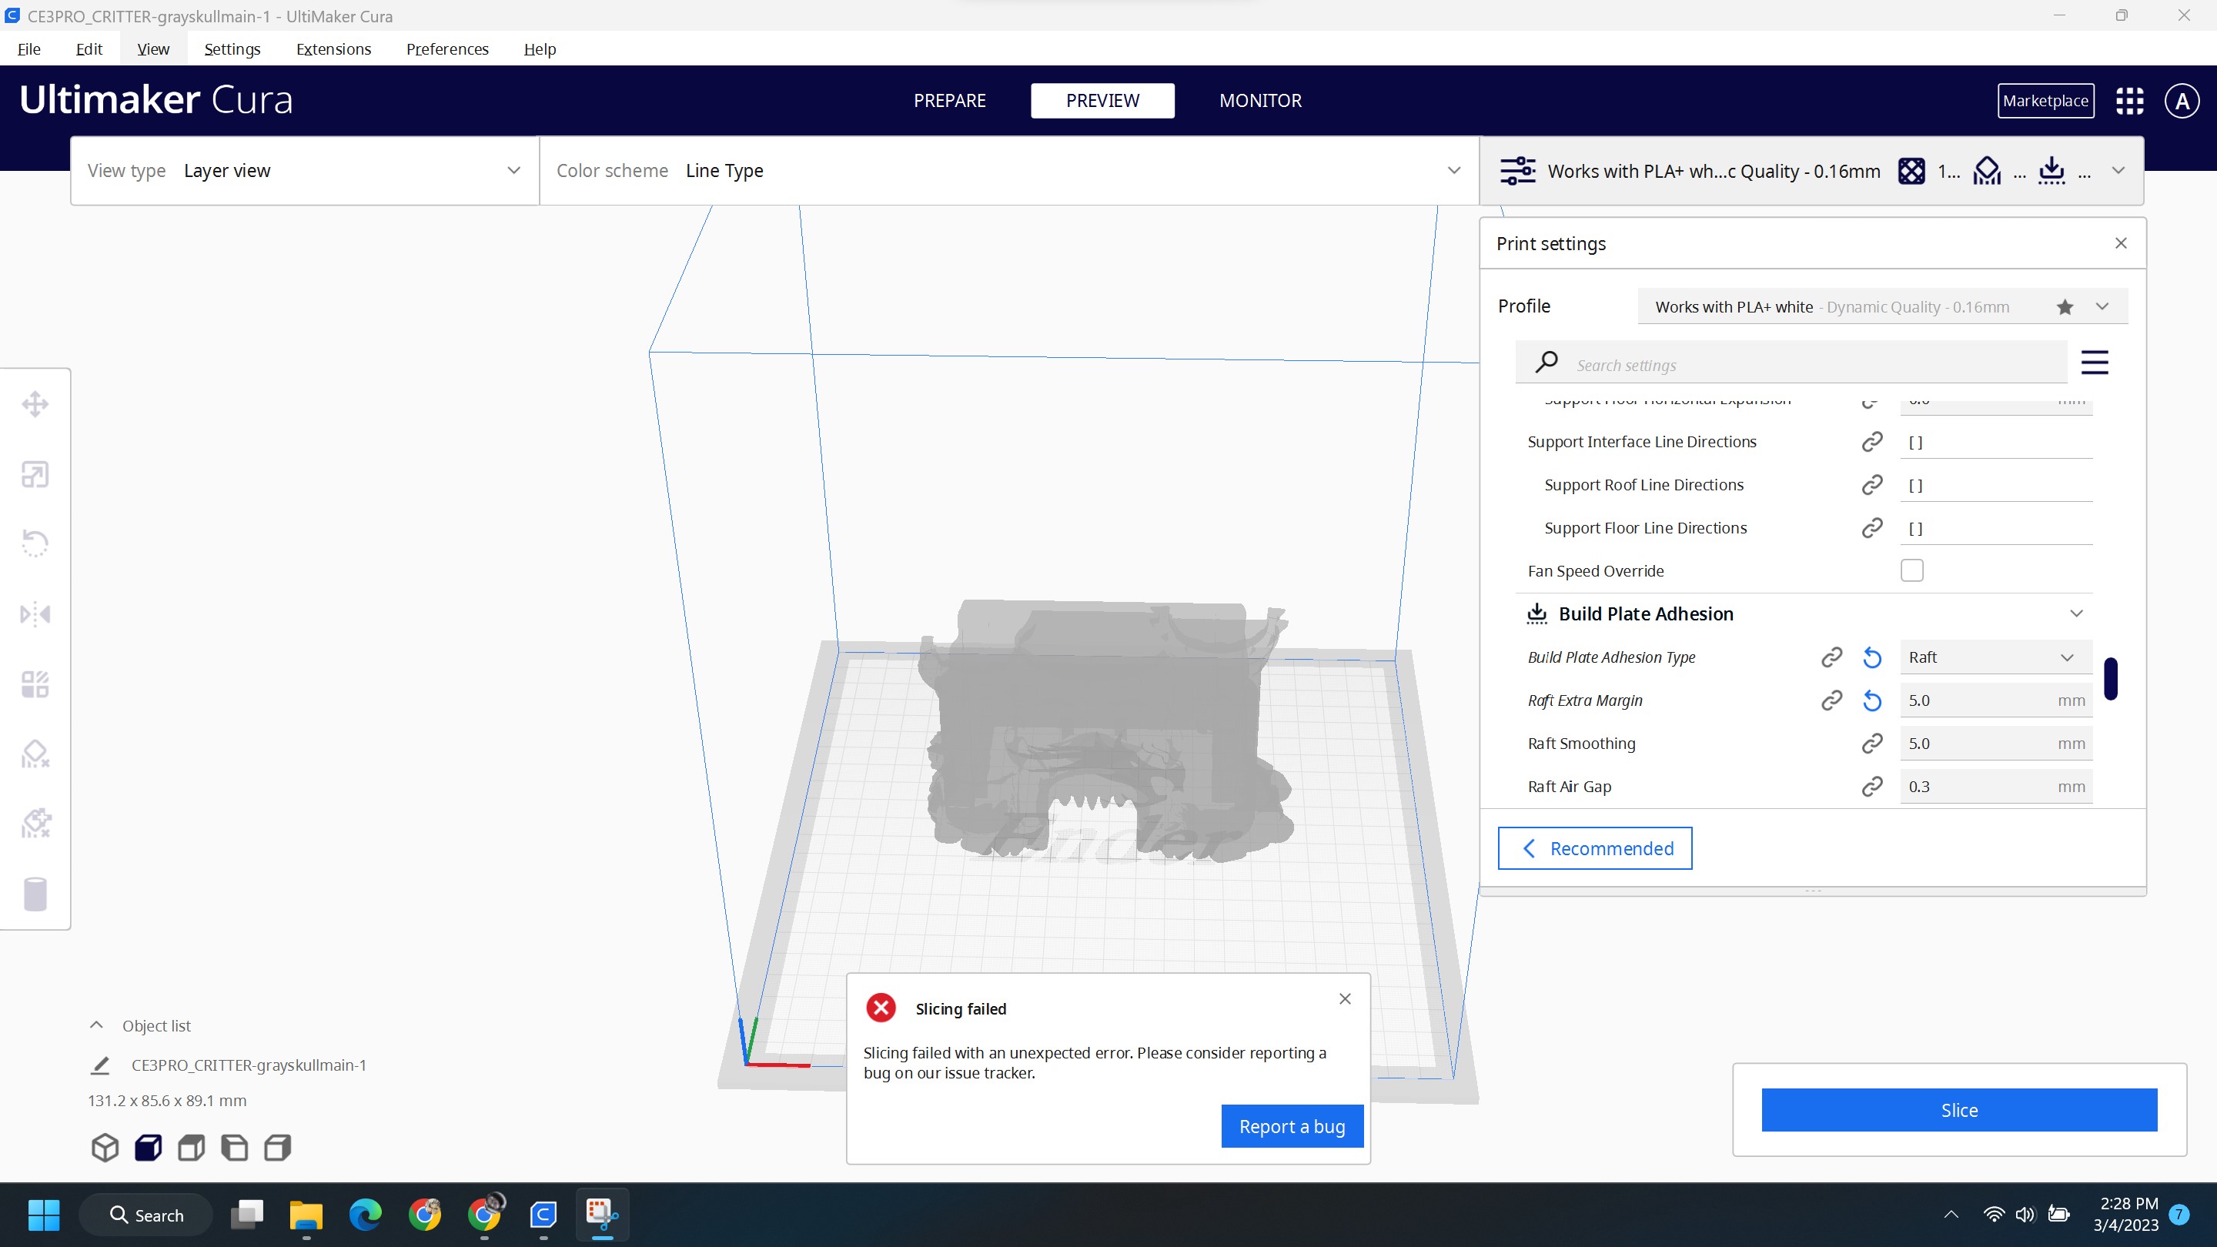
Task: Open the Extensions menu
Action: coord(333,49)
